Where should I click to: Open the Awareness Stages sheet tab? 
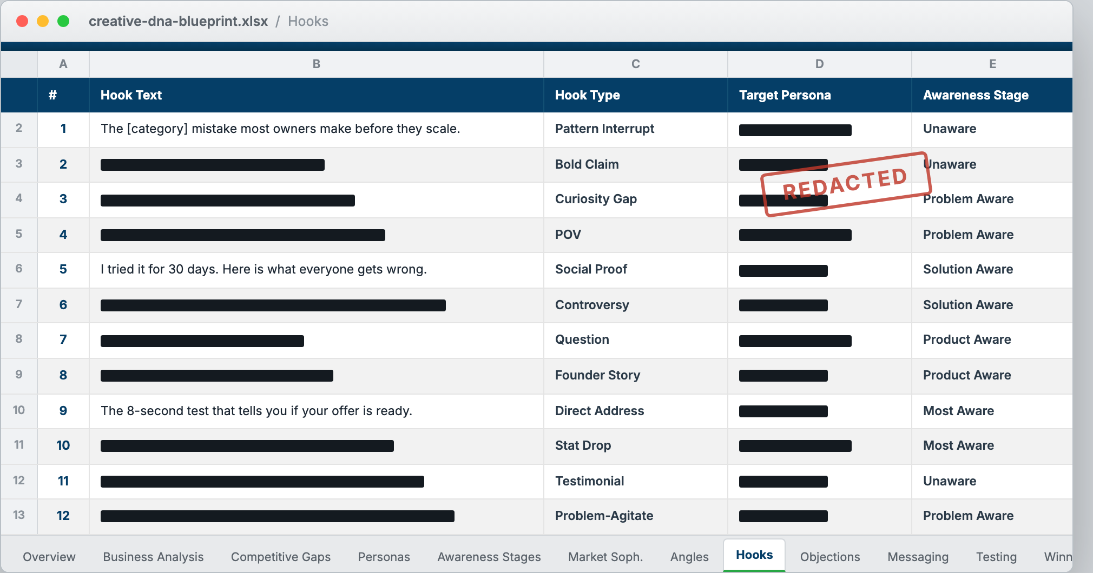point(489,557)
